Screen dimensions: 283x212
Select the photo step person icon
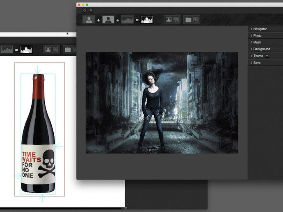pos(89,20)
